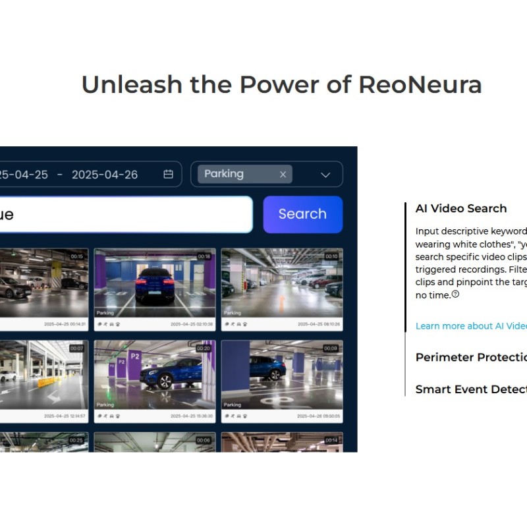Open the 00:09 blue SUV clip

(x=282, y=374)
